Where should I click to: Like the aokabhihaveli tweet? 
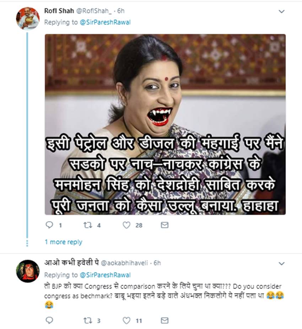click(127, 320)
